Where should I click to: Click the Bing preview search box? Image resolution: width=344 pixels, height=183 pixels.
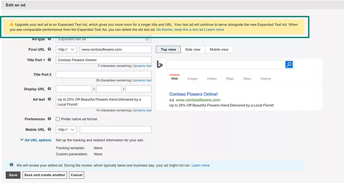click(x=226, y=64)
